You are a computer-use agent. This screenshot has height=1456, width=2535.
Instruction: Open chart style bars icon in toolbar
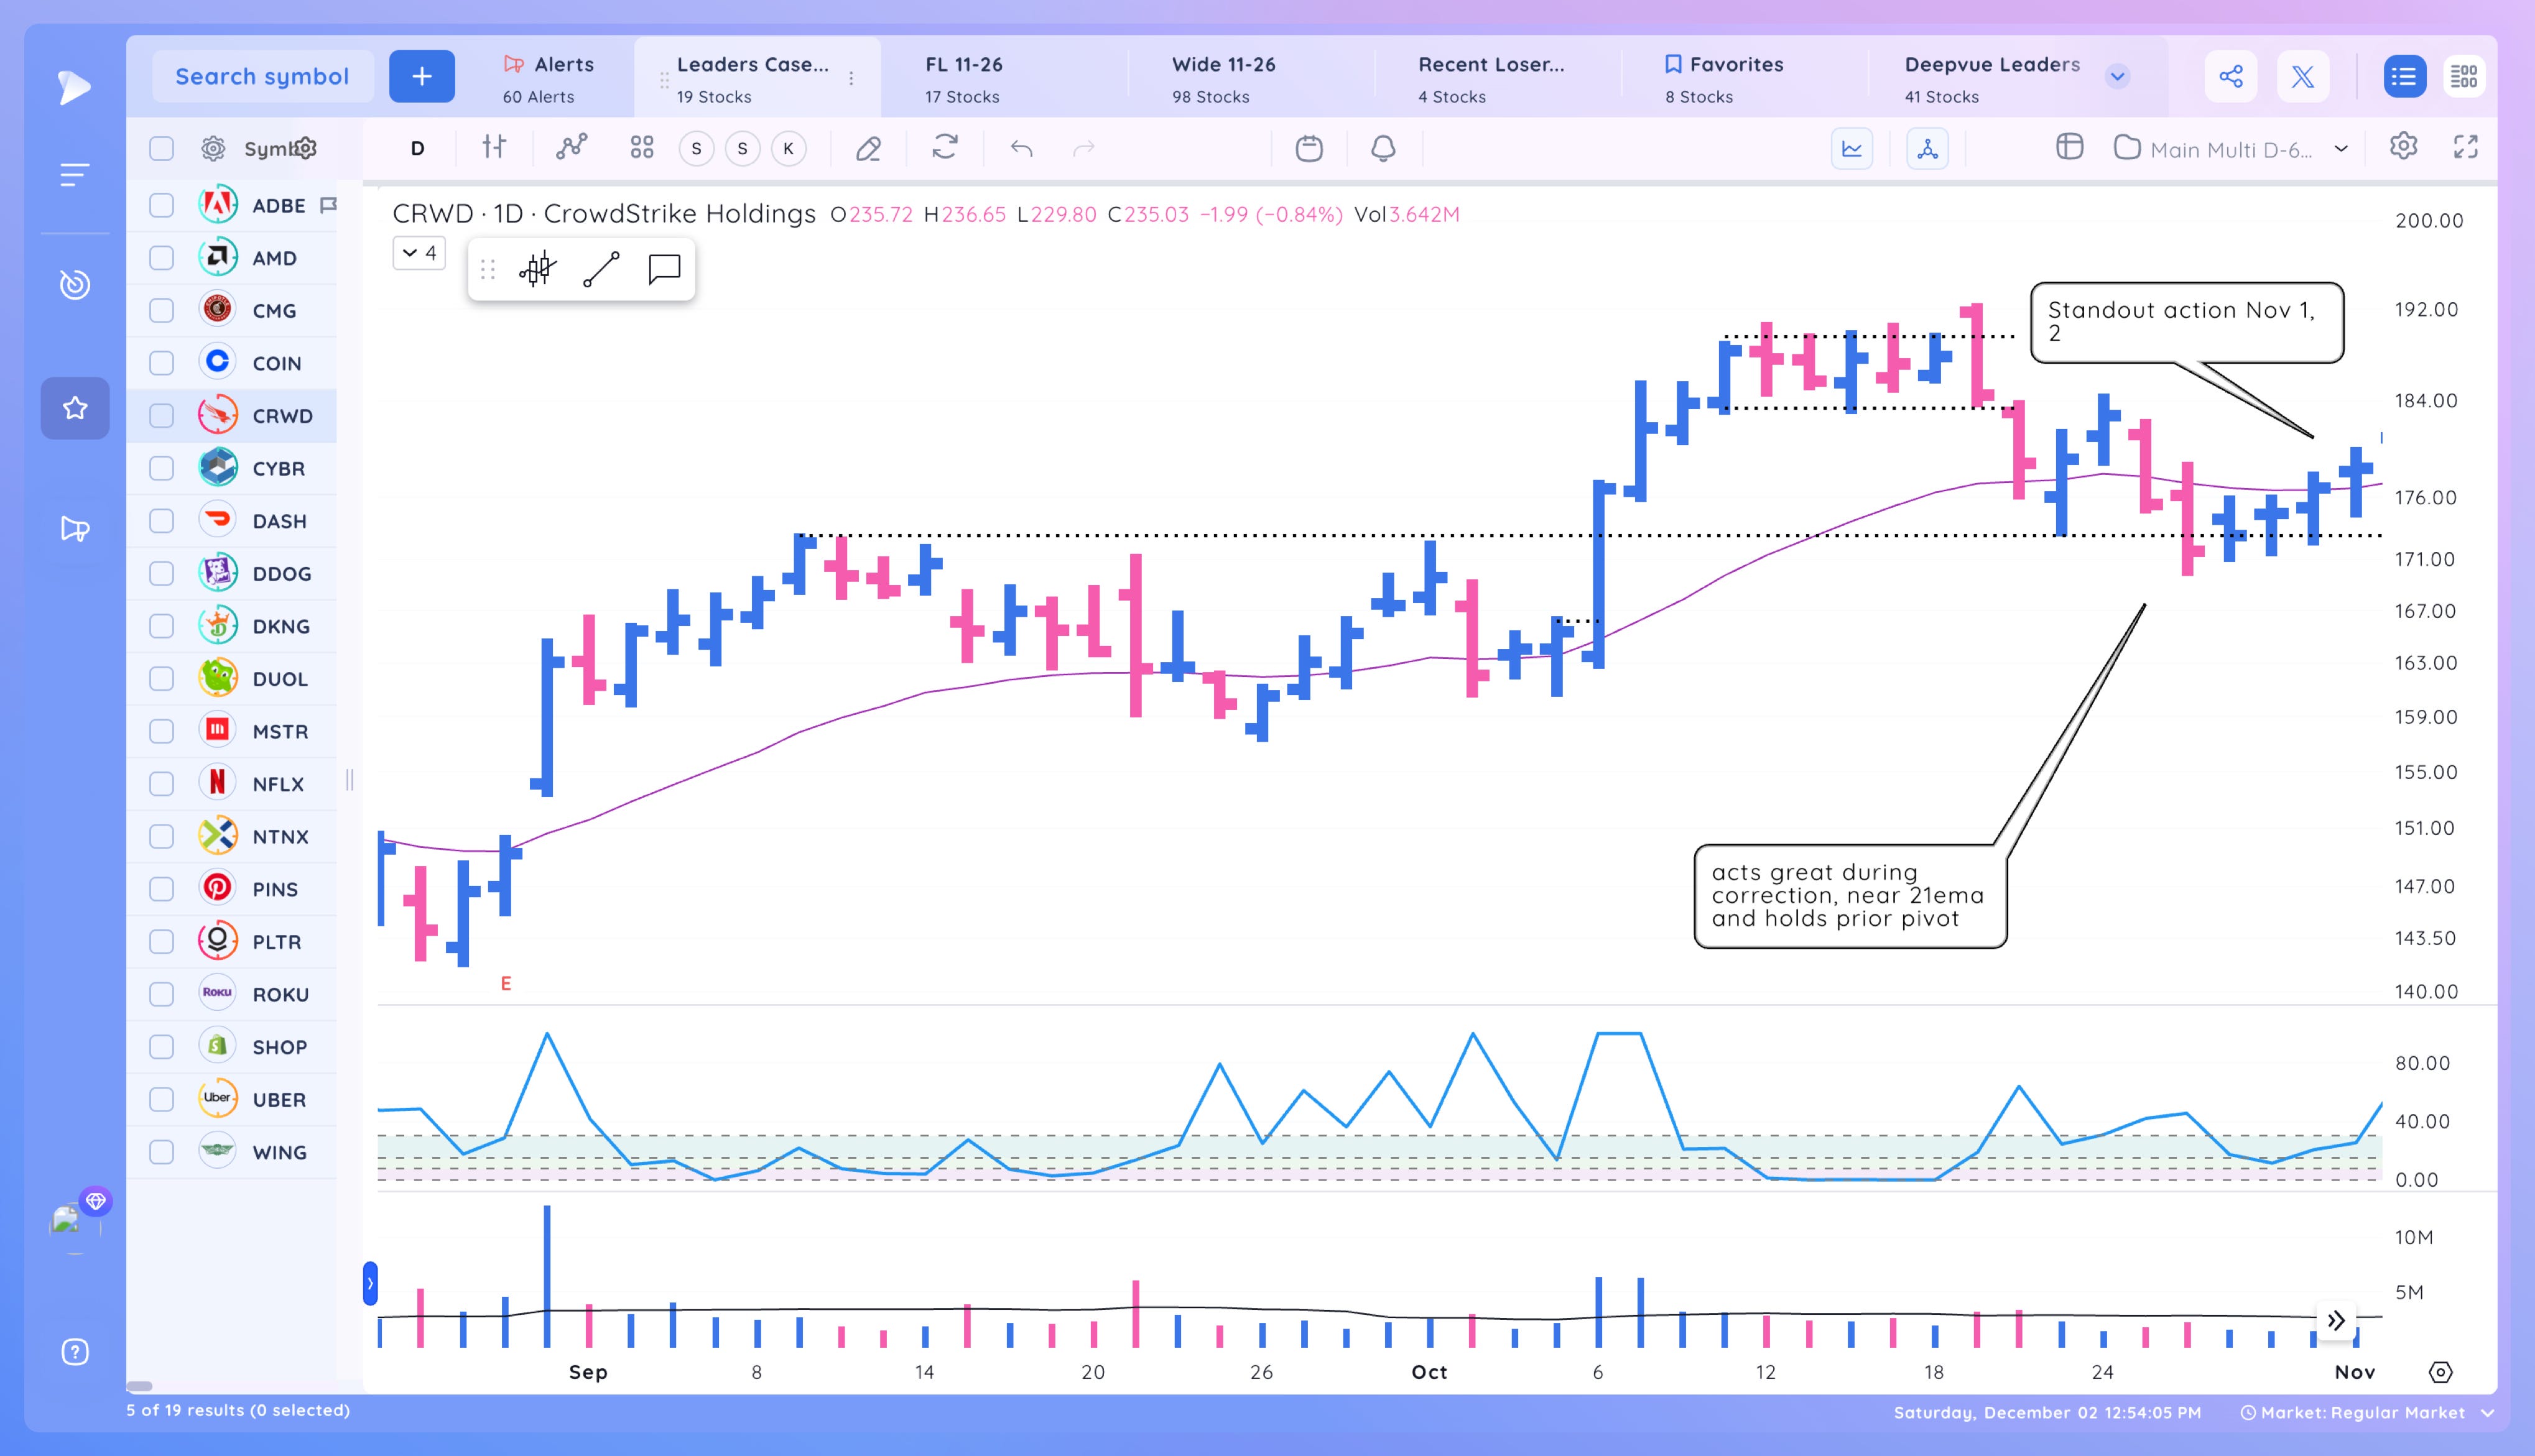click(x=494, y=148)
